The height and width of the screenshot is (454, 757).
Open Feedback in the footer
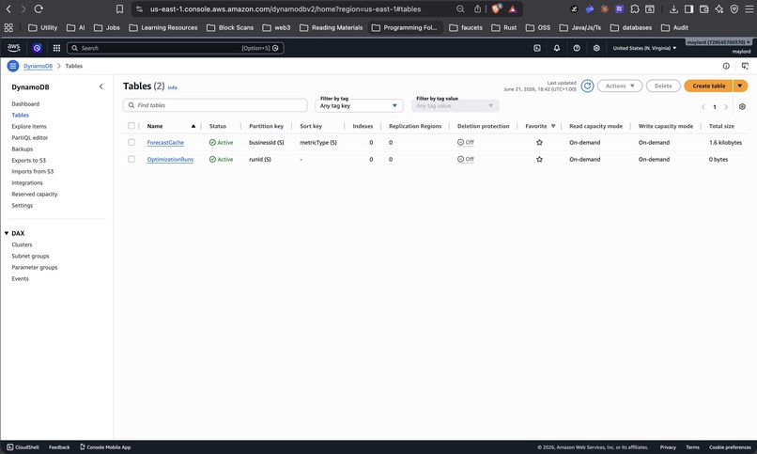click(59, 447)
